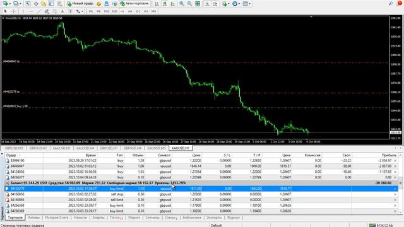404x227 pixels.
Task: Switch to История Счета tab
Action: (x=56, y=218)
